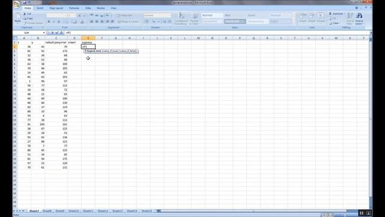385x217 pixels.
Task: Open the font name dropdown
Action: 66,16
